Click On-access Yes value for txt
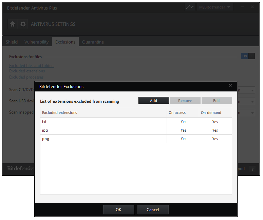Image resolution: width=263 pixels, height=220 pixels. pyautogui.click(x=184, y=122)
